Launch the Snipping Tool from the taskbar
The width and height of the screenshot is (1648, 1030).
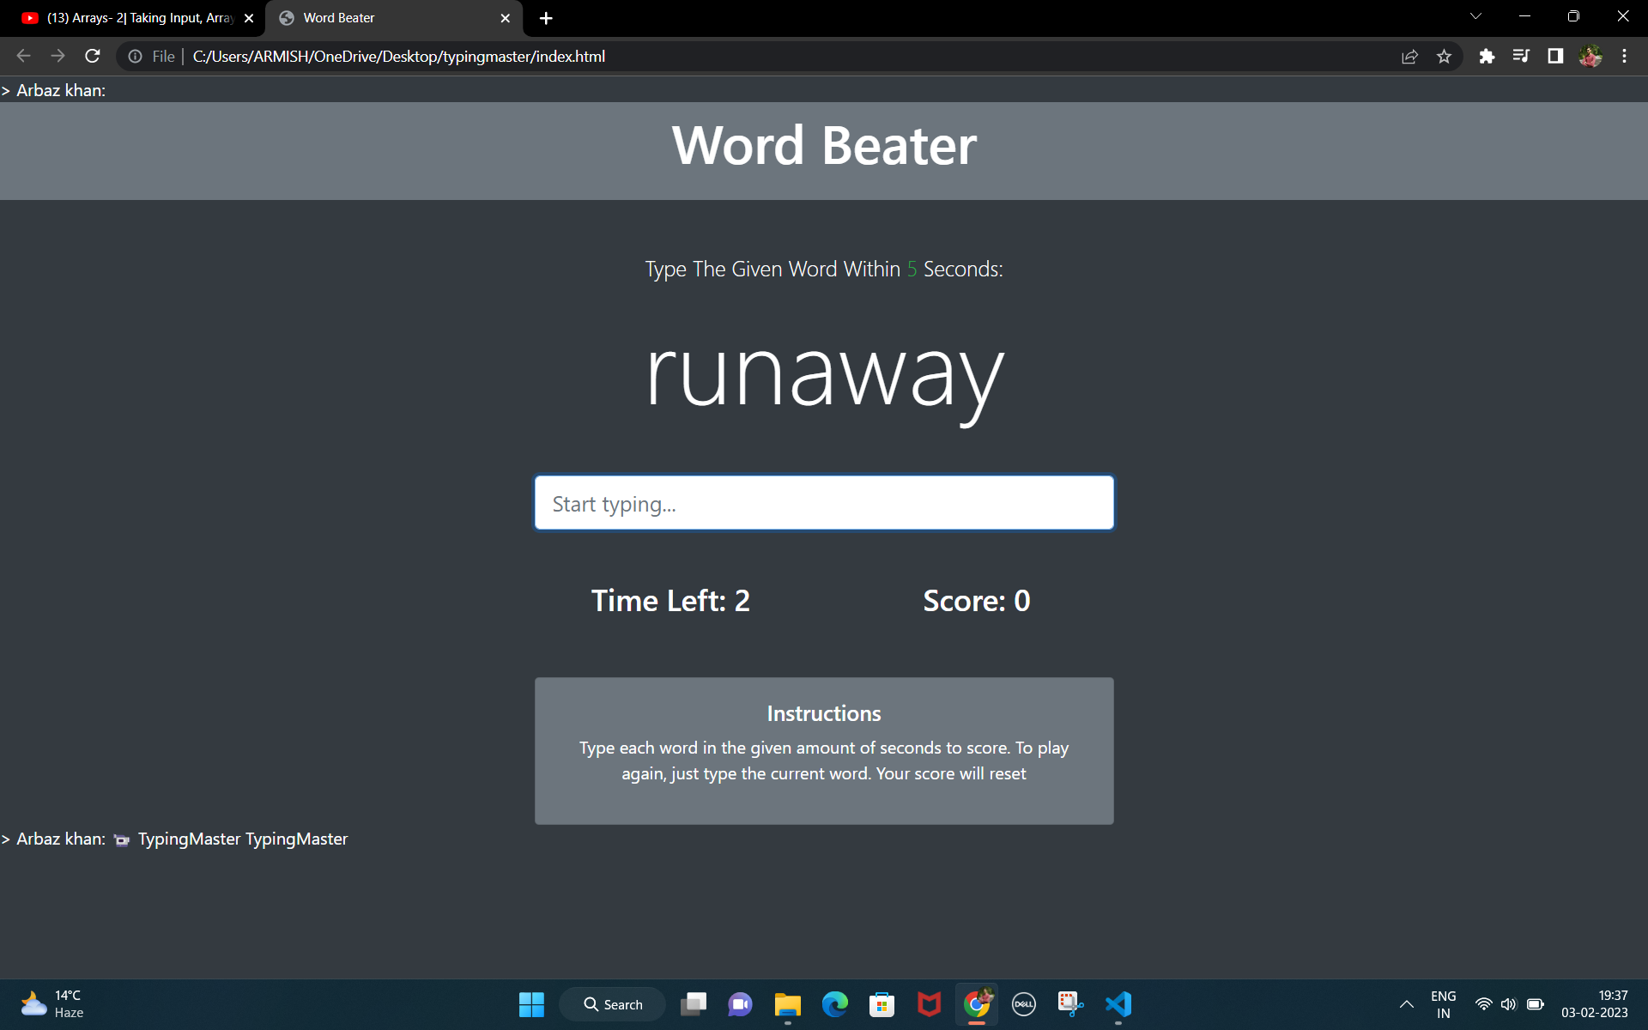(1070, 1003)
